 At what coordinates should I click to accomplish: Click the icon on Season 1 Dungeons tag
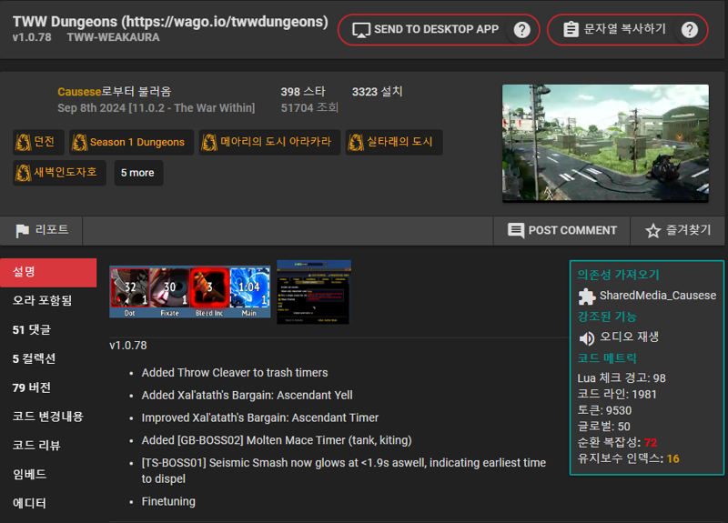(x=79, y=142)
